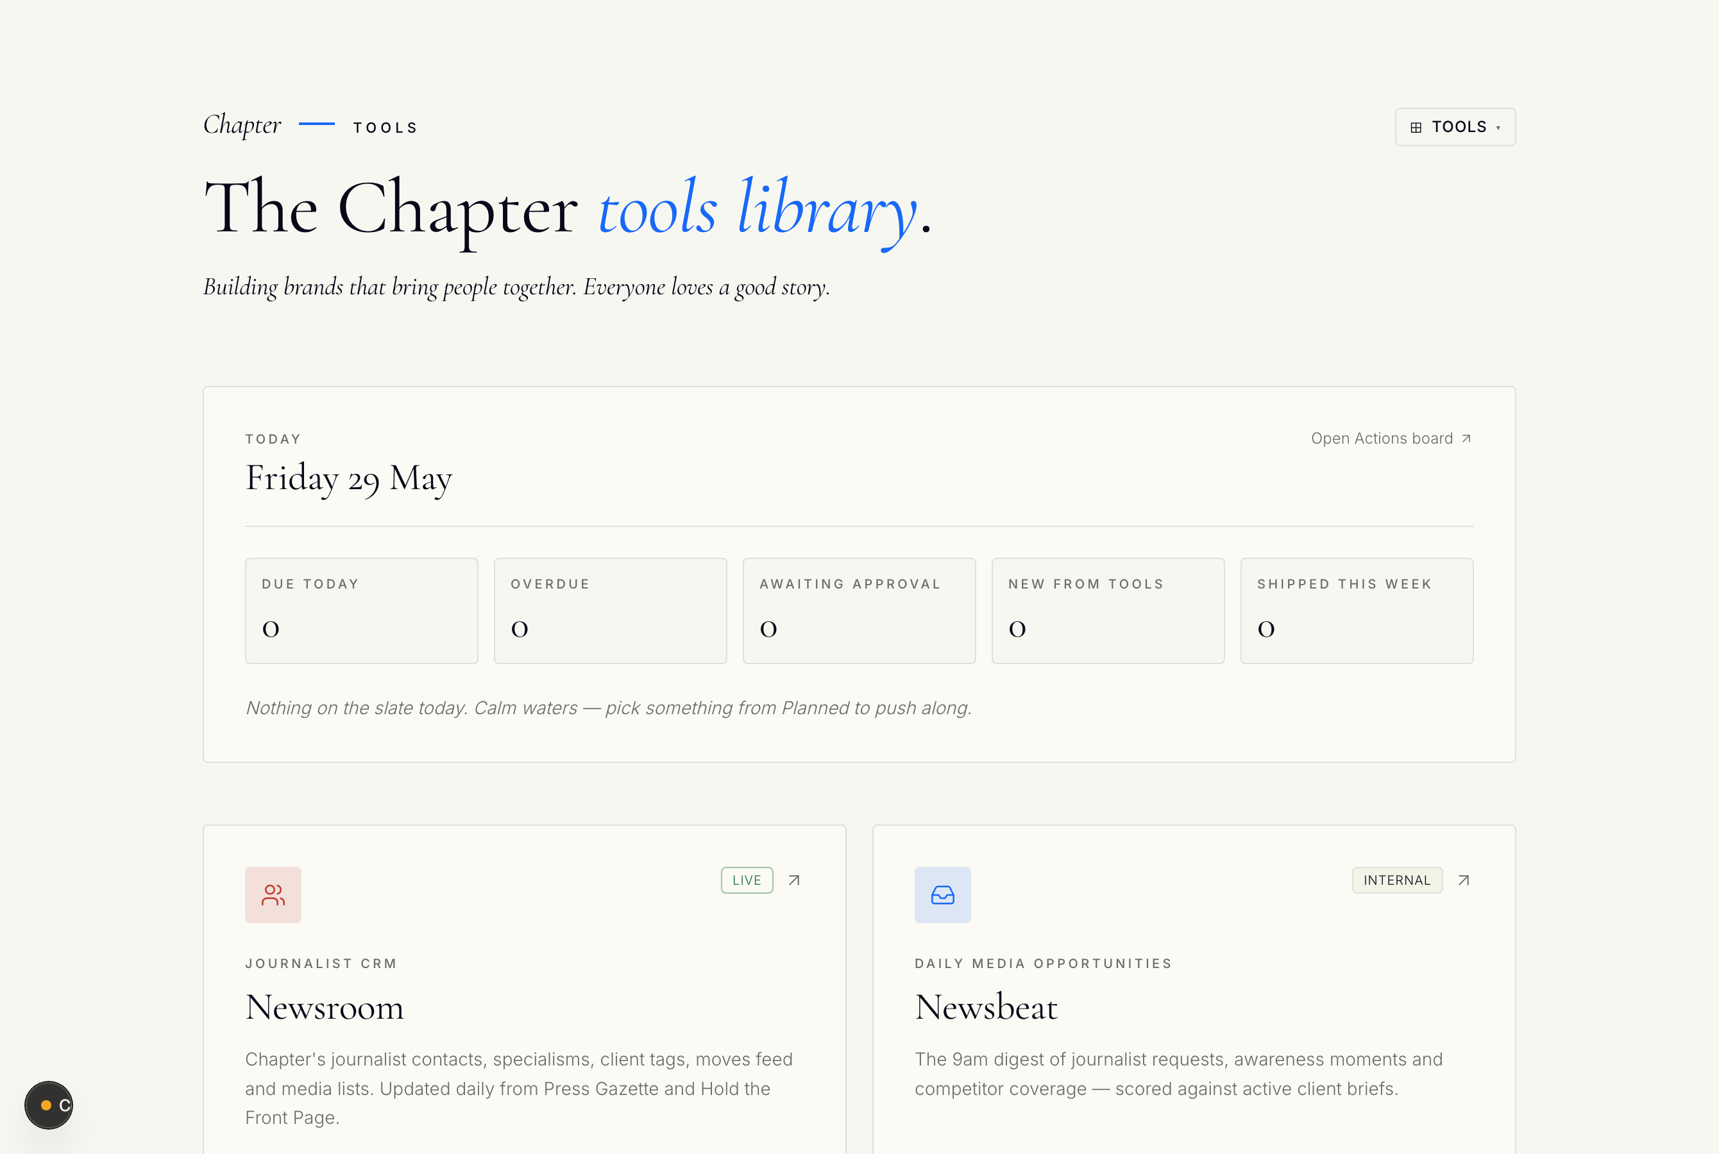1719x1154 pixels.
Task: Click the Friday 29 May date heading
Action: pos(348,478)
